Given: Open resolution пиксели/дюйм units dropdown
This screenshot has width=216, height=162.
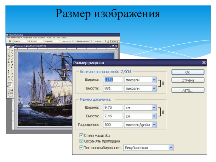Looking at the screenshot, I should pos(154,125).
